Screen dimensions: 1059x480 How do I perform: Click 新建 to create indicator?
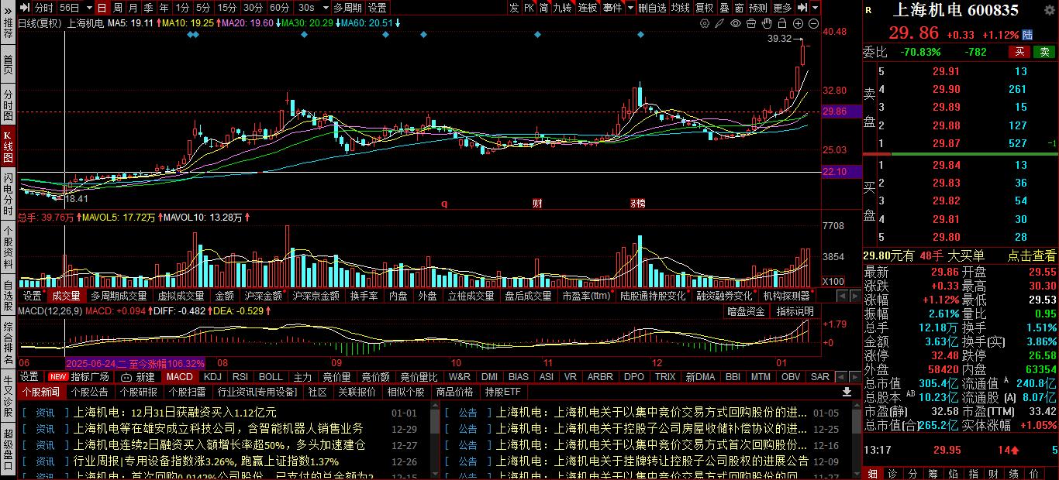tap(139, 377)
